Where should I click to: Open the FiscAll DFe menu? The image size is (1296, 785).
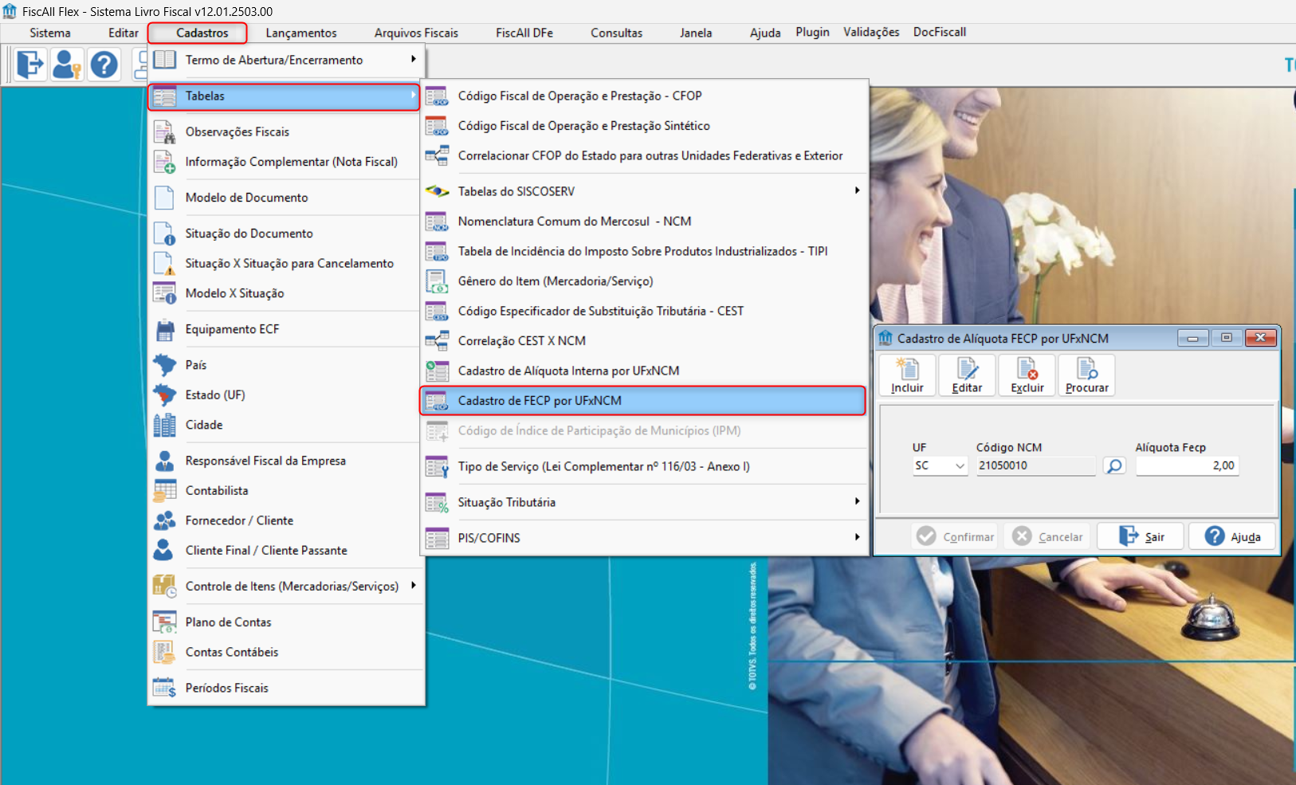[x=524, y=33]
